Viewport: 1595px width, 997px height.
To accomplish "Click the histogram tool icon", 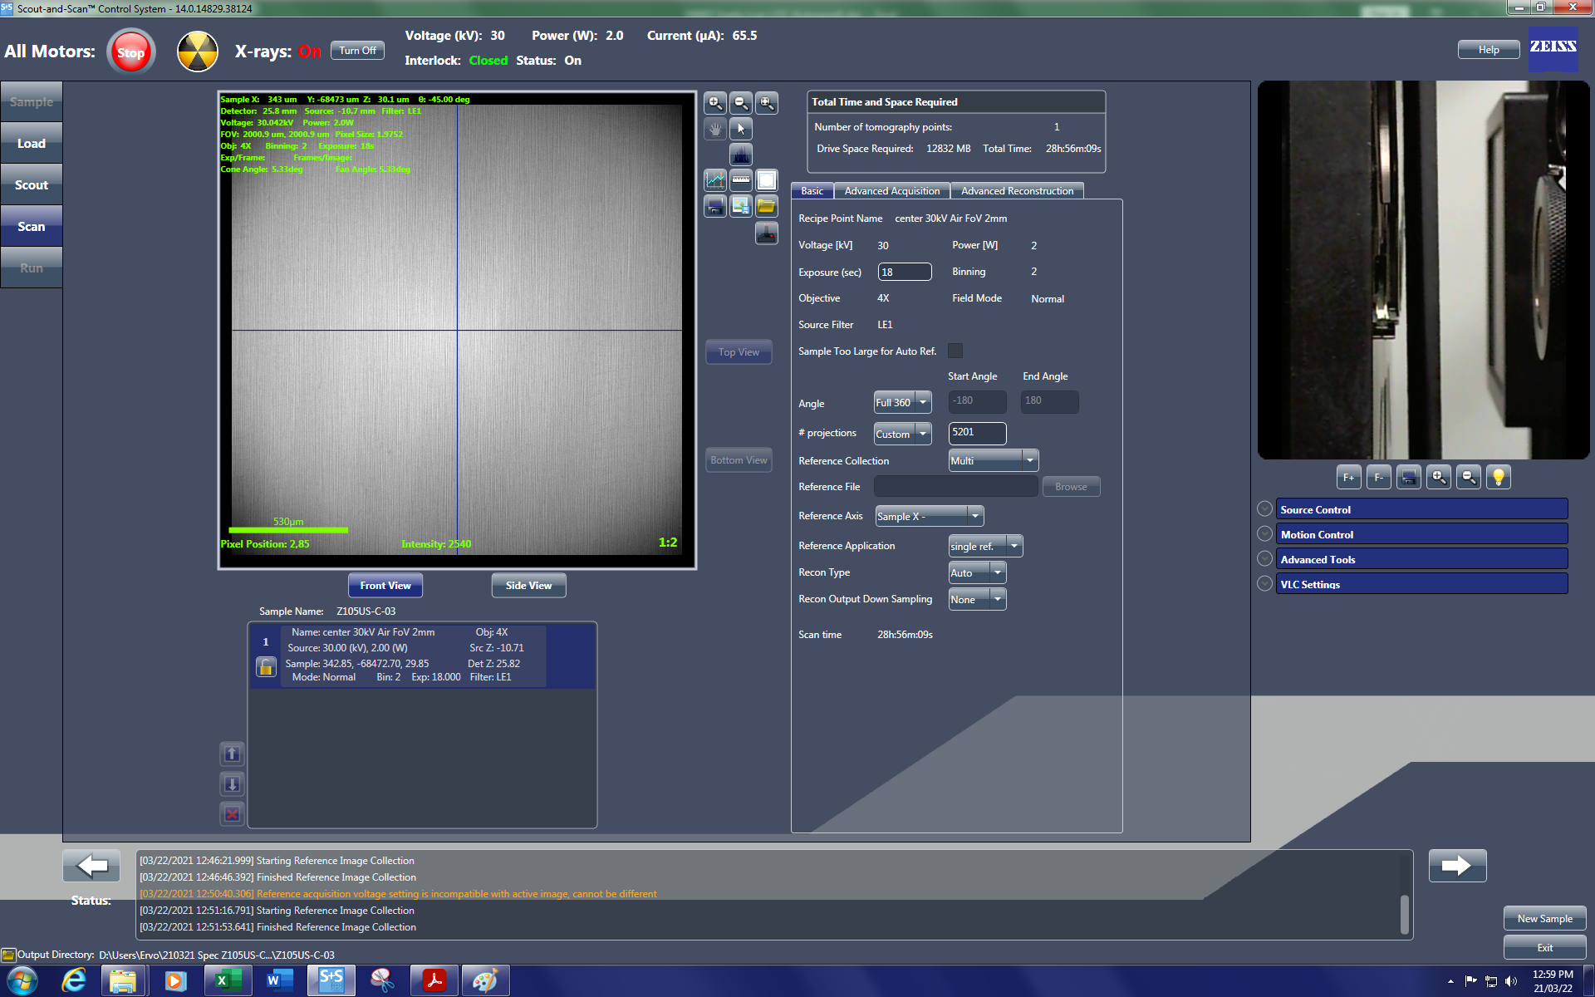I will pyautogui.click(x=740, y=155).
